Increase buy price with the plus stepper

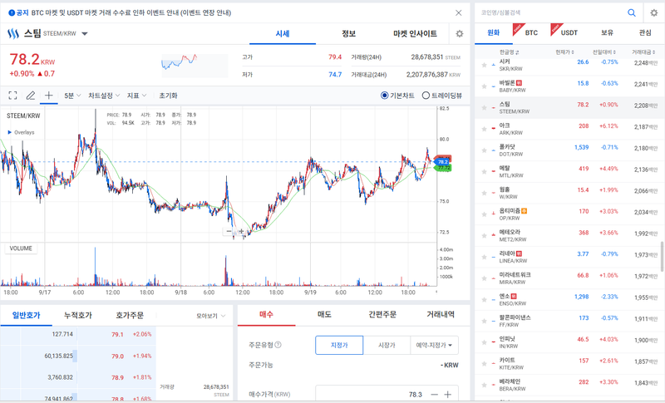tap(448, 395)
